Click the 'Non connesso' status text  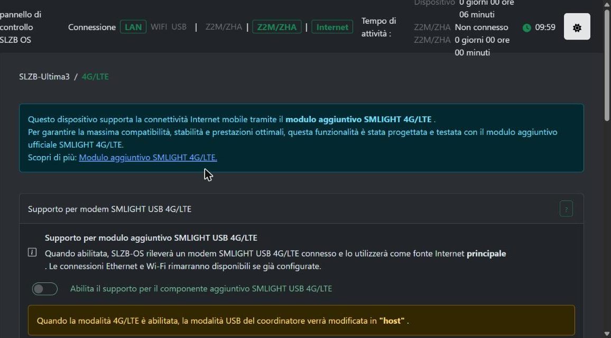pos(481,28)
